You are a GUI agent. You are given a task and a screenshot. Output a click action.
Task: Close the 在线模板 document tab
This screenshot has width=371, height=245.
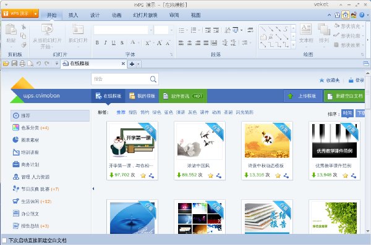[123, 64]
